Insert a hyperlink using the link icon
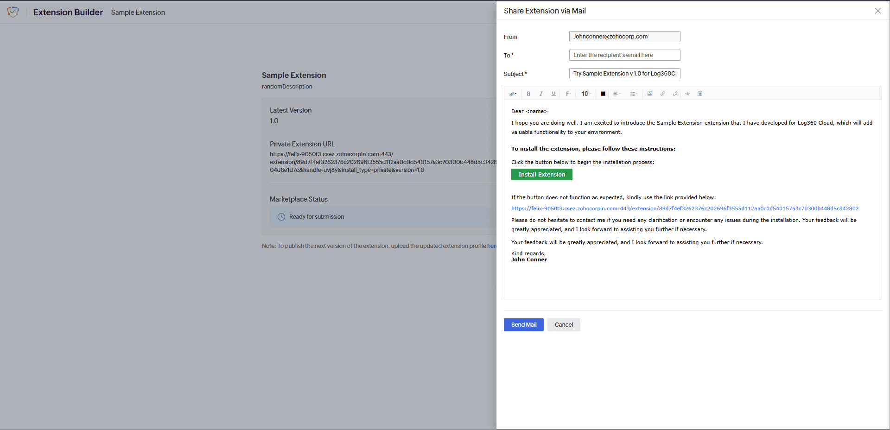The width and height of the screenshot is (890, 430). (x=662, y=94)
